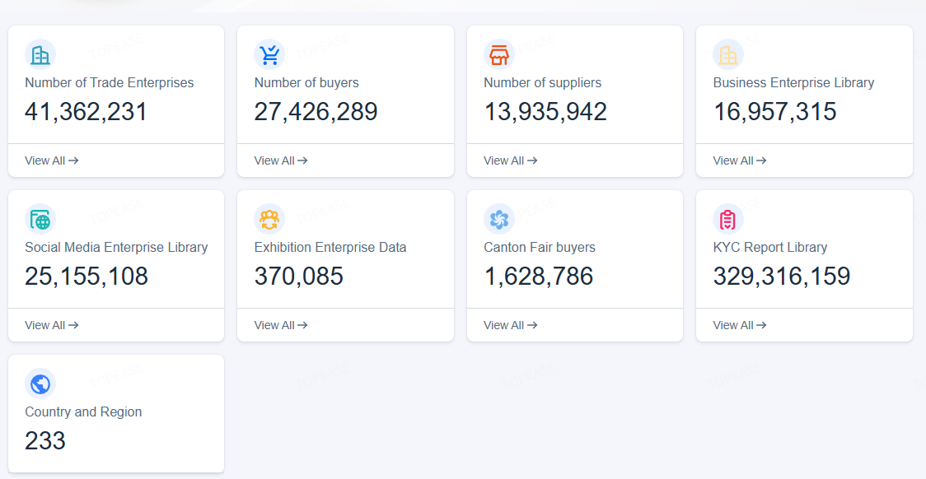Select the Country and Region label
926x479 pixels.
coord(83,412)
